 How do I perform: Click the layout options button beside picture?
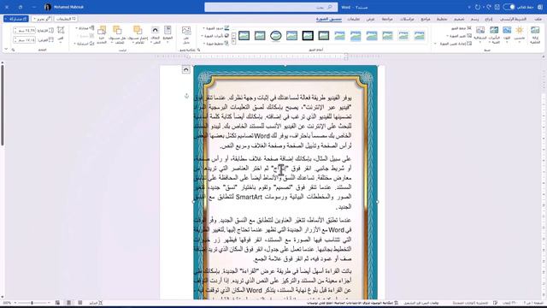pos(186,70)
